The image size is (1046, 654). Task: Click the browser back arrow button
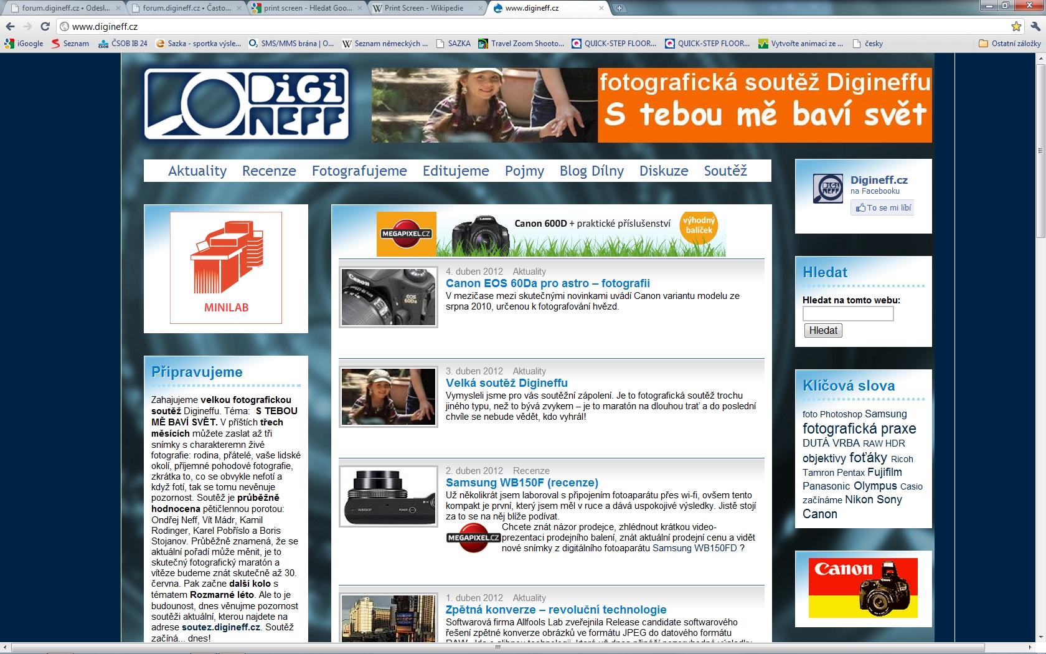click(10, 26)
